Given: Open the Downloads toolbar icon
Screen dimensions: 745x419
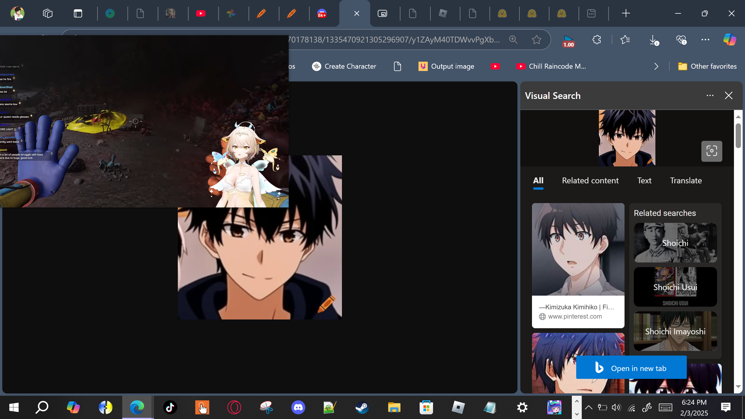Looking at the screenshot, I should (654, 40).
